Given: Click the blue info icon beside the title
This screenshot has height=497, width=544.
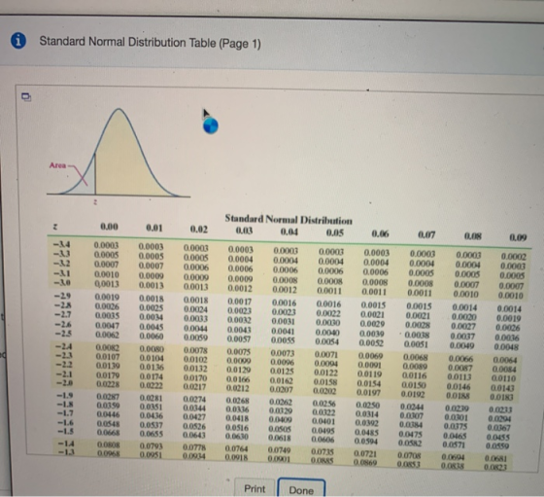Looking at the screenshot, I should [x=18, y=41].
